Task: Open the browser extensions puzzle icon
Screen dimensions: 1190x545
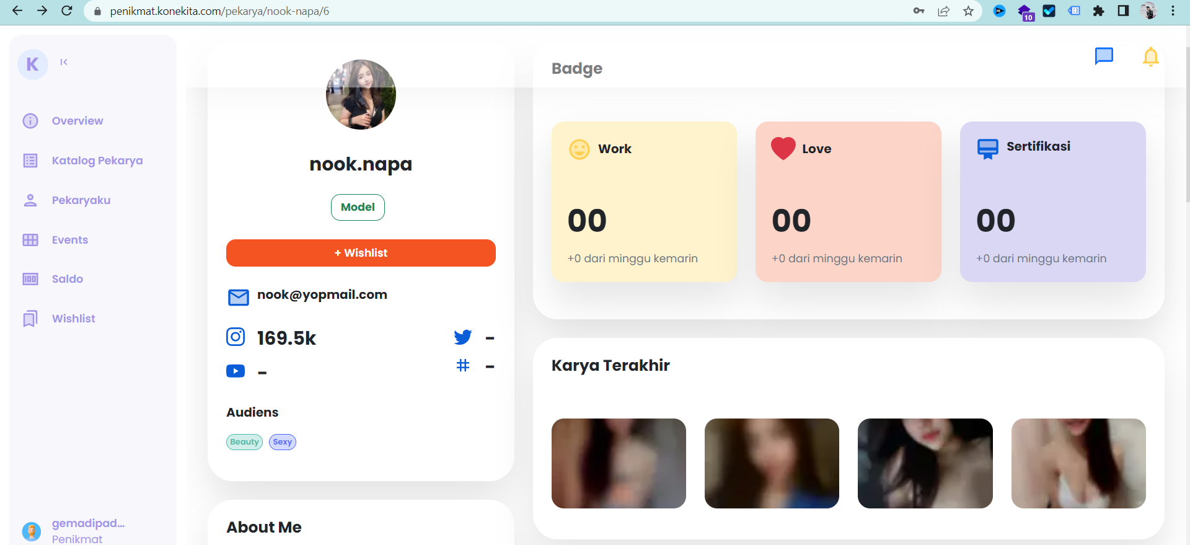Action: coord(1098,11)
